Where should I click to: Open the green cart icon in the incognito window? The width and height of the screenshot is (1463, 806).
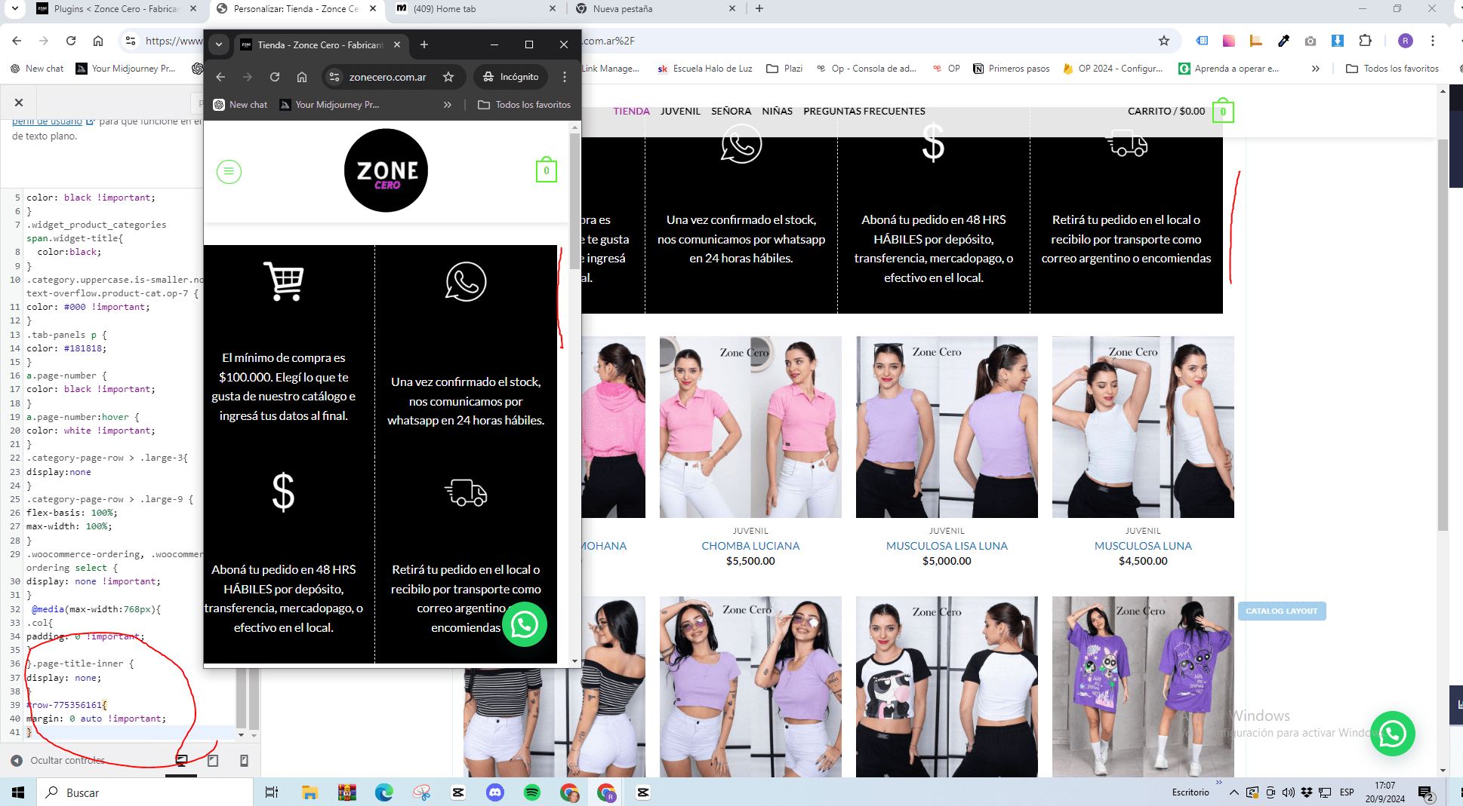point(547,170)
